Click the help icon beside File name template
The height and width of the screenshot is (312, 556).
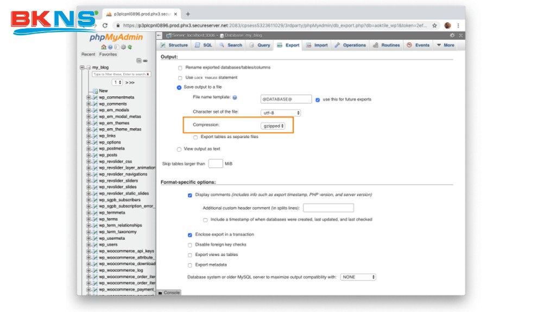point(235,97)
